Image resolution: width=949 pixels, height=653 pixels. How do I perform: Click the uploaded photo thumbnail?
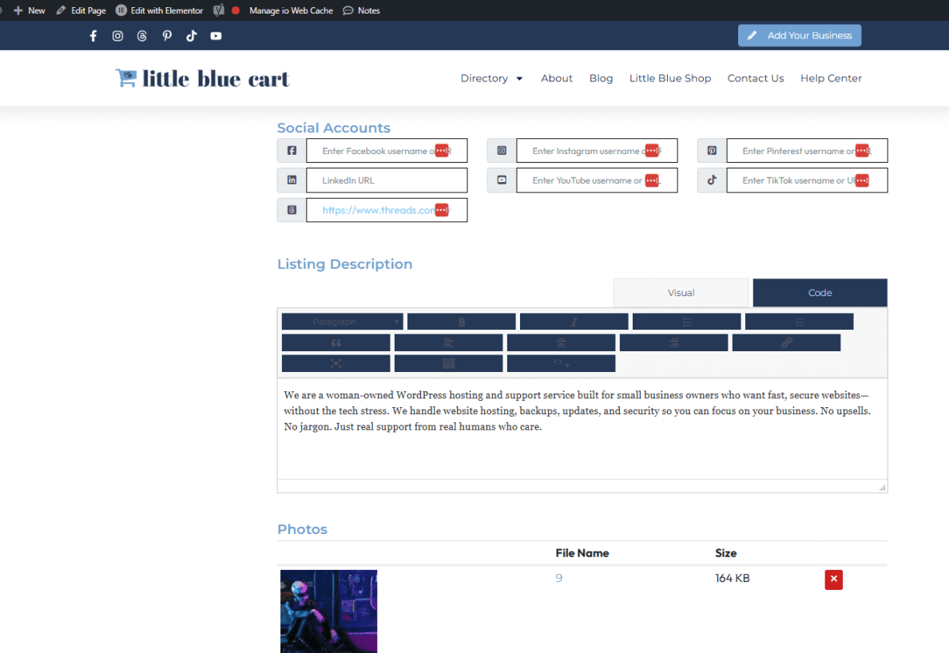328,611
